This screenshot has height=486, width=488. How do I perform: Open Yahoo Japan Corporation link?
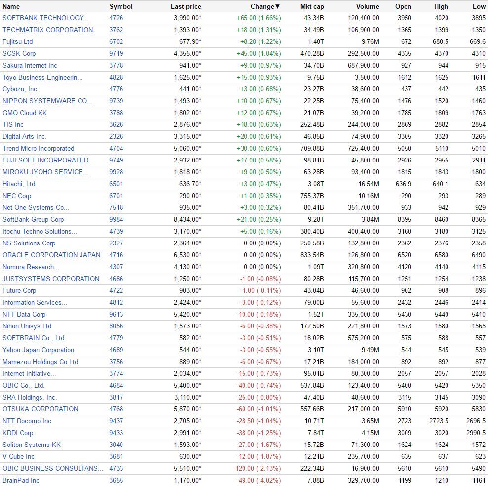click(39, 350)
